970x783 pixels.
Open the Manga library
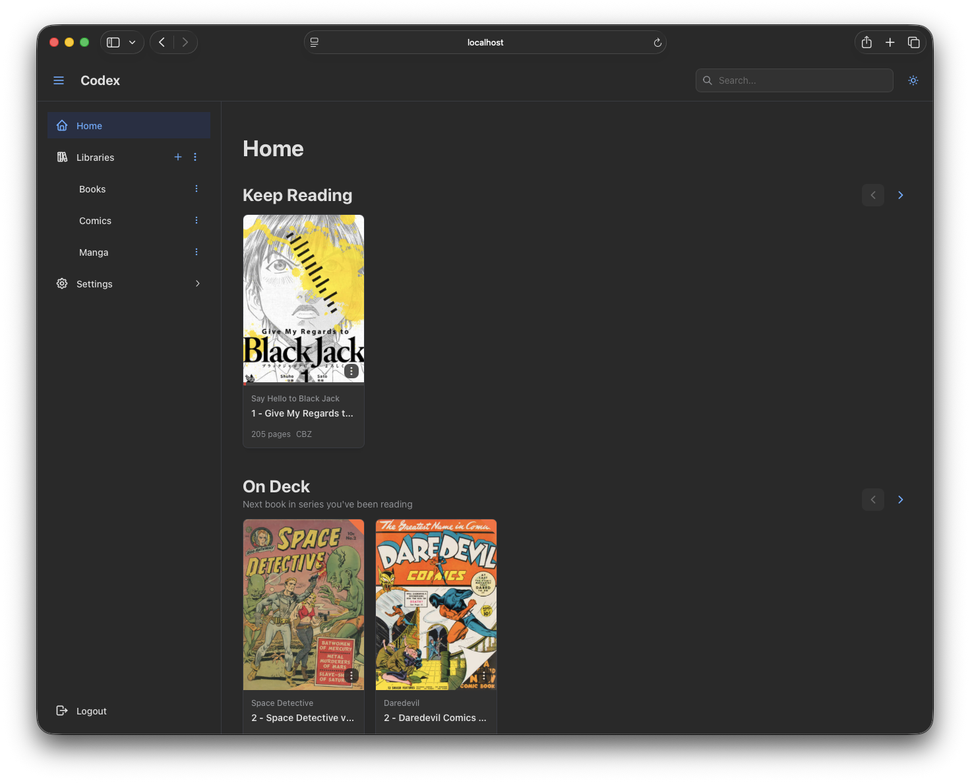point(94,252)
